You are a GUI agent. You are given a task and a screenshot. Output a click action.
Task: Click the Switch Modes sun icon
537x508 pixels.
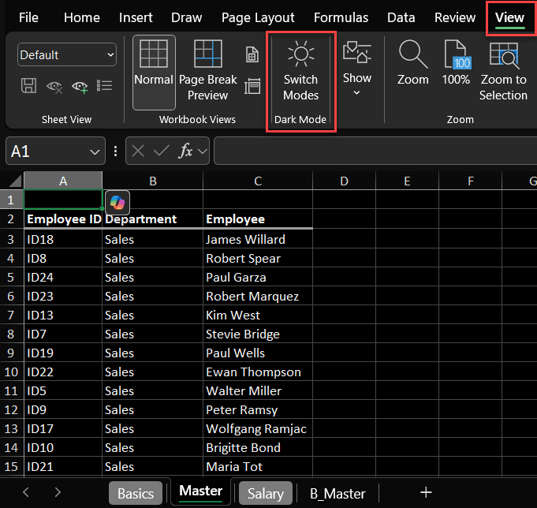[300, 54]
